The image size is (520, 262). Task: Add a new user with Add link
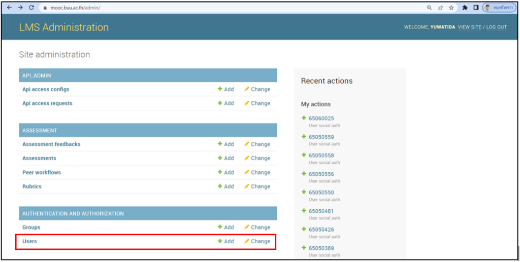pyautogui.click(x=226, y=241)
